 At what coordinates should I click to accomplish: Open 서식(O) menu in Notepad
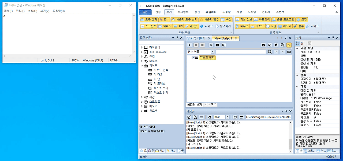point(32,11)
